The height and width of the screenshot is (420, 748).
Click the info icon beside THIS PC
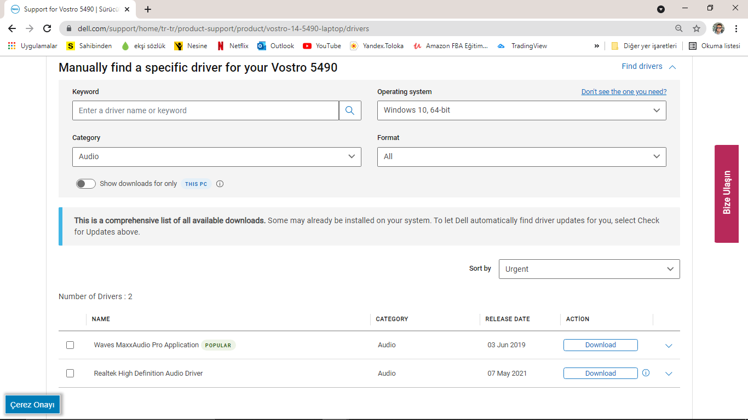click(220, 184)
